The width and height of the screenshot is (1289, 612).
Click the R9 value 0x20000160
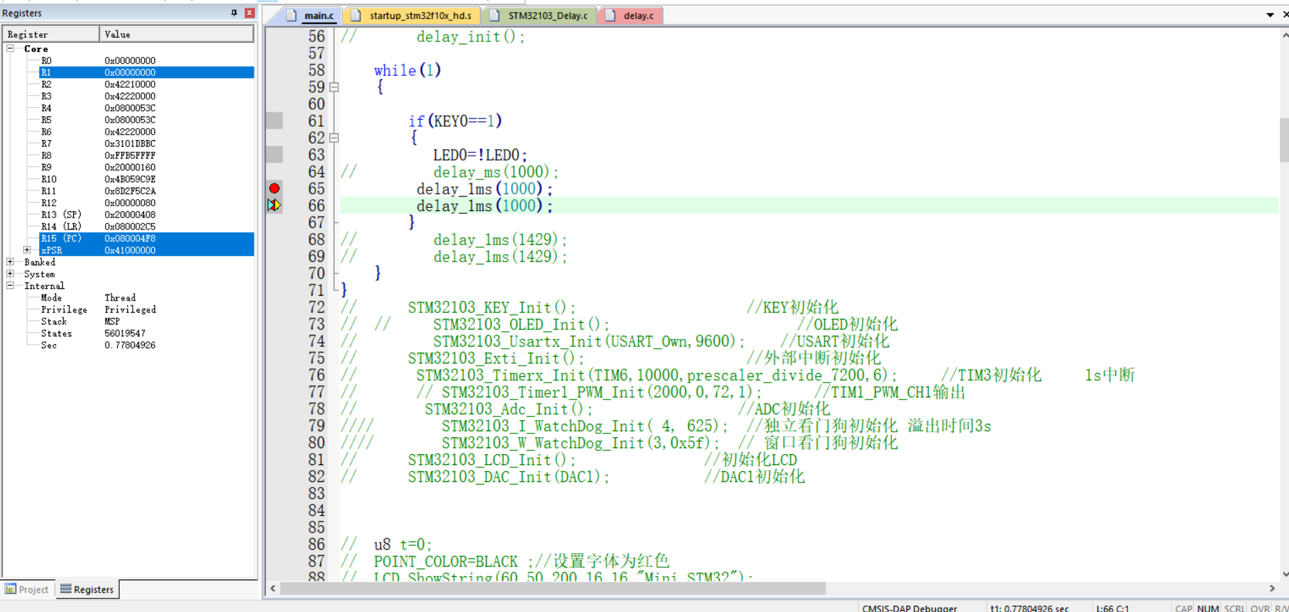click(x=130, y=167)
